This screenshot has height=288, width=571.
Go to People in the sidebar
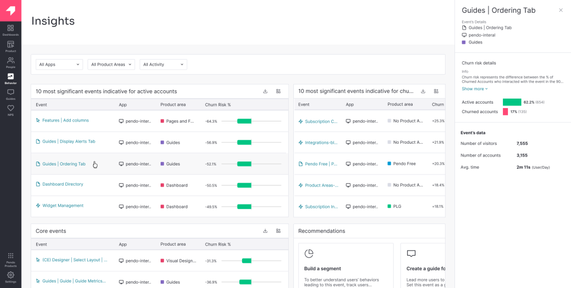(11, 62)
